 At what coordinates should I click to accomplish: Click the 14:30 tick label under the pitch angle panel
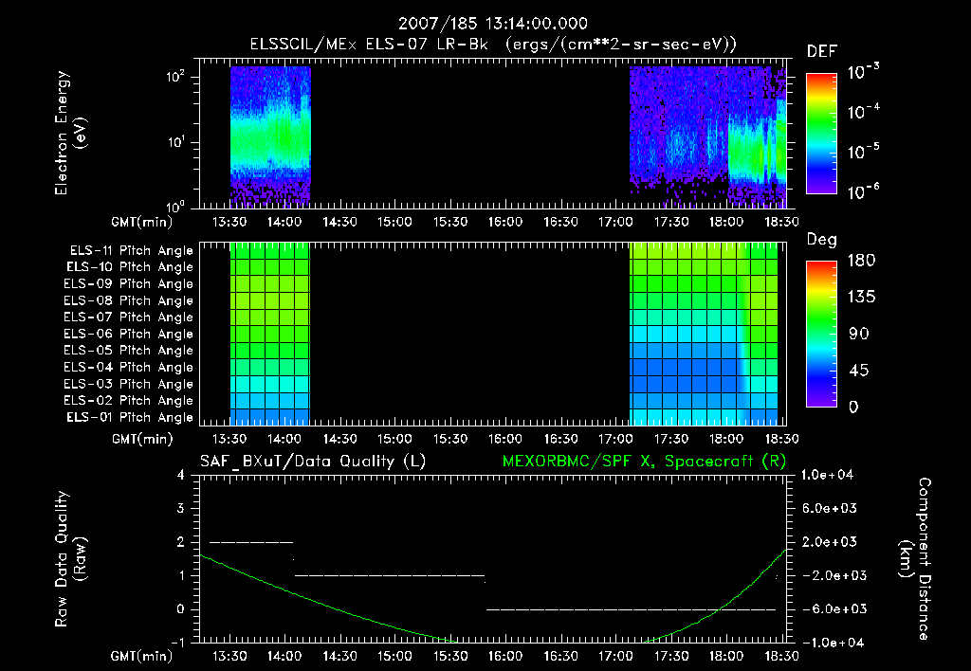tap(340, 440)
